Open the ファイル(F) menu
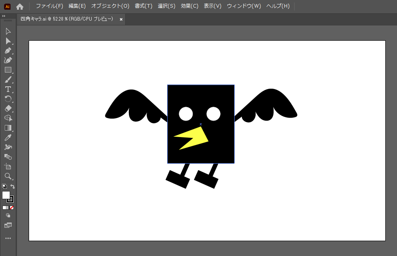Screen dimensions: 397x256 (x=49, y=6)
